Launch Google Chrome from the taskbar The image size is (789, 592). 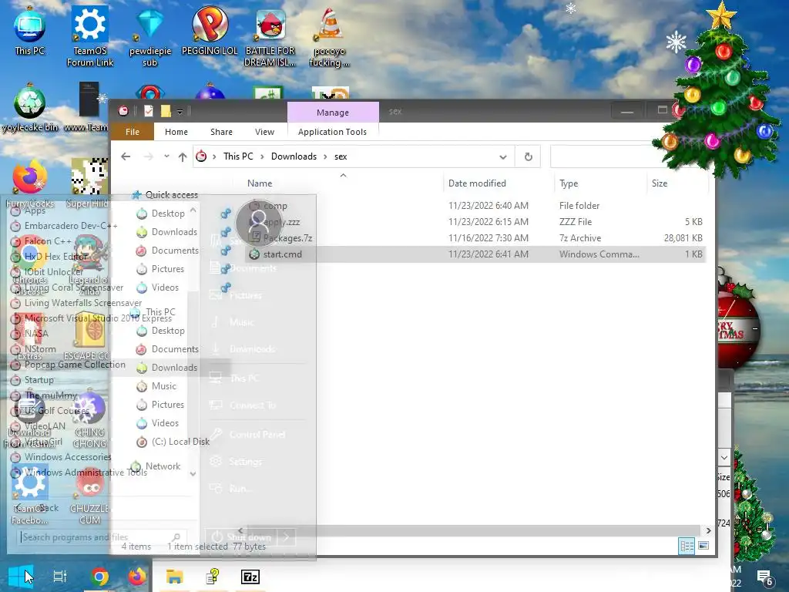[99, 577]
